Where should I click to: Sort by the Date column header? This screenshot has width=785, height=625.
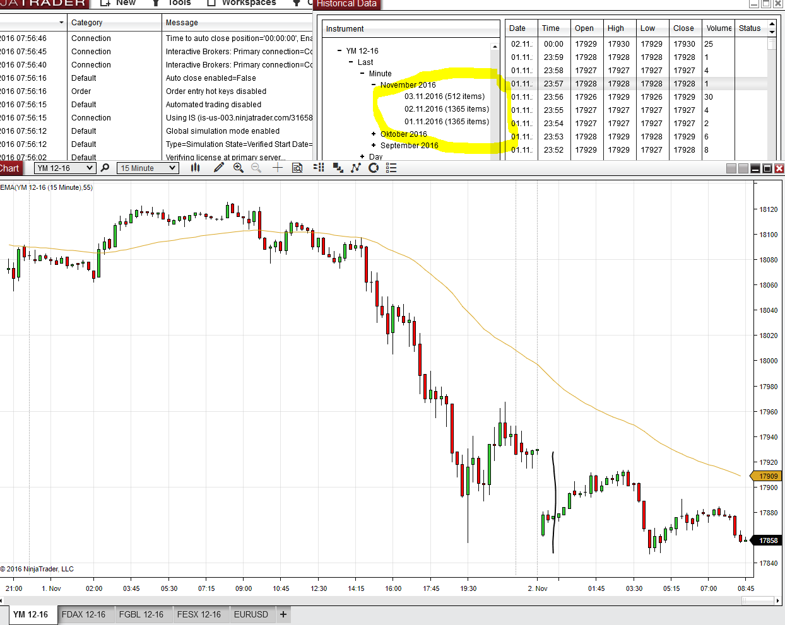pyautogui.click(x=521, y=28)
